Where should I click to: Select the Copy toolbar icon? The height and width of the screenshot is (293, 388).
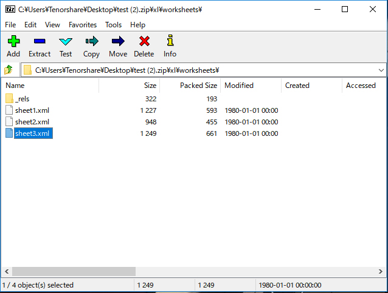91,42
